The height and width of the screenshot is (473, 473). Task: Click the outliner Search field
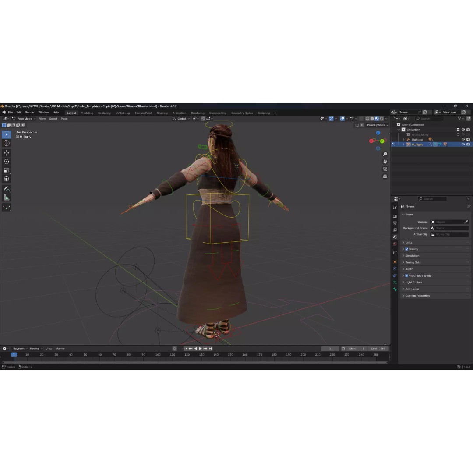pos(429,119)
